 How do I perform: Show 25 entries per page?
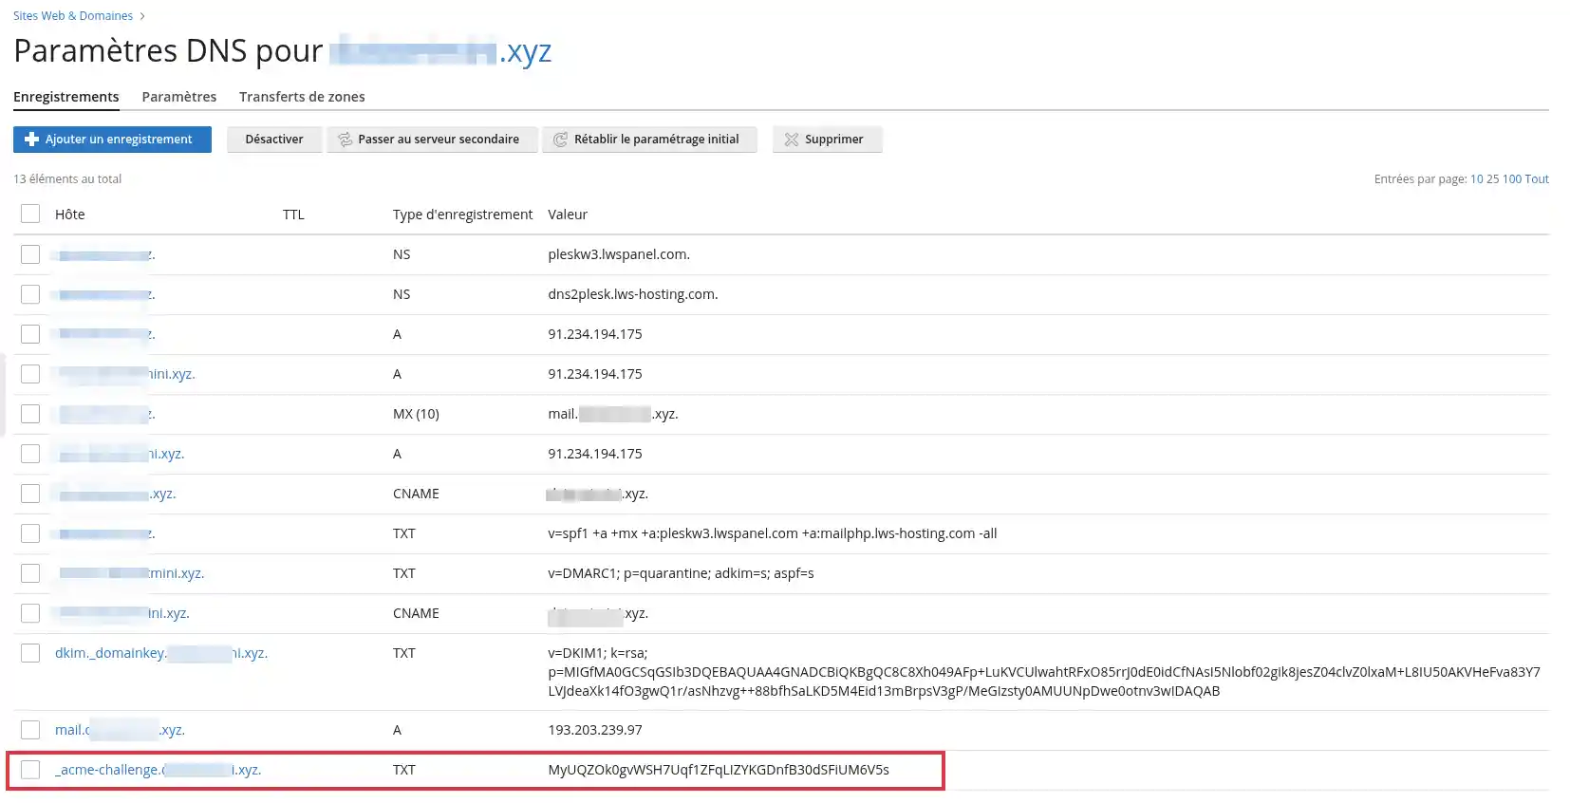click(x=1492, y=179)
